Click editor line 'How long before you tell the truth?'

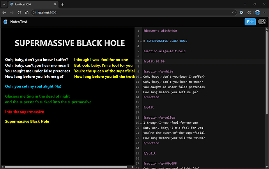tap(174, 138)
